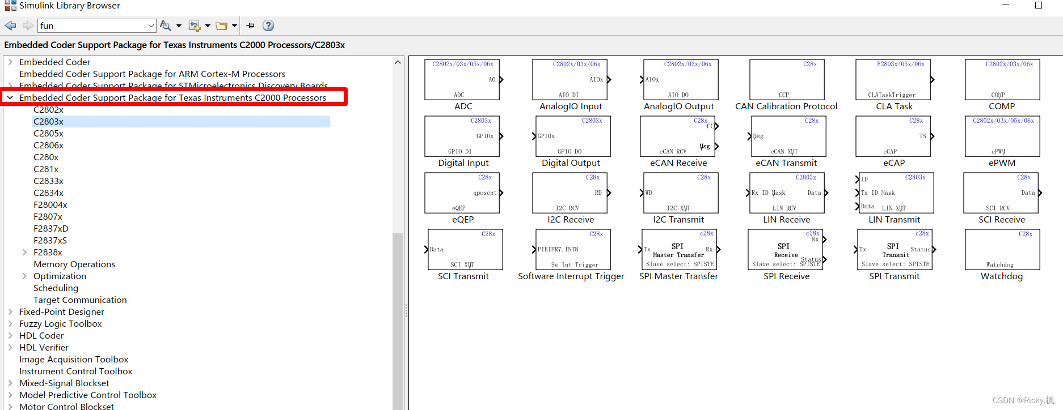1063x410 pixels.
Task: Click the library tree scrollbar up arrow
Action: click(x=398, y=62)
